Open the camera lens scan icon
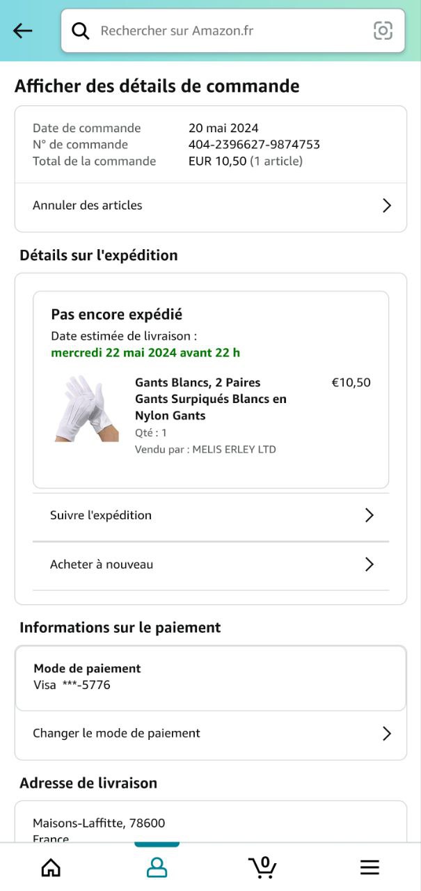Viewport: 421px width, 891px height. point(383,31)
